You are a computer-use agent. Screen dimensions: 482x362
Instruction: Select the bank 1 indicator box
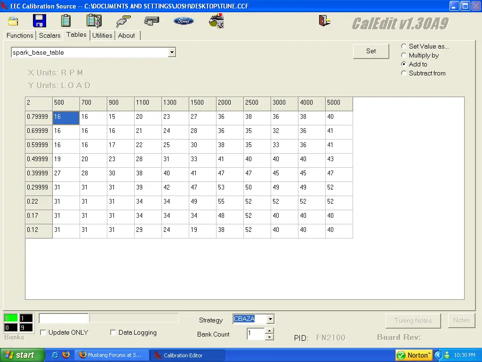(26, 318)
